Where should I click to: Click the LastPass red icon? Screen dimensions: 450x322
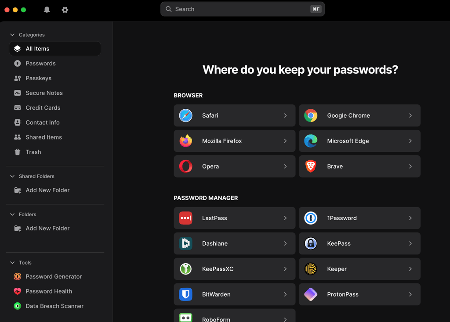pos(186,218)
